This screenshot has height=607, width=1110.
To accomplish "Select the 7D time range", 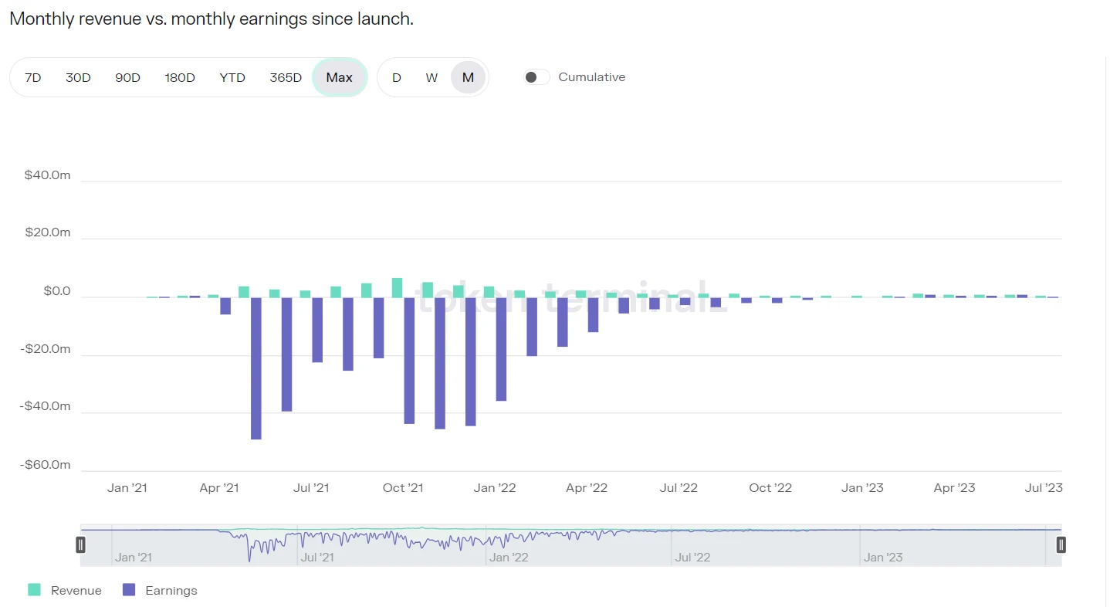I will tap(33, 77).
